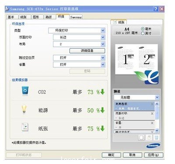Screen dimensions: 175x164
Task: Click the save preset icon
Action: [149, 137]
